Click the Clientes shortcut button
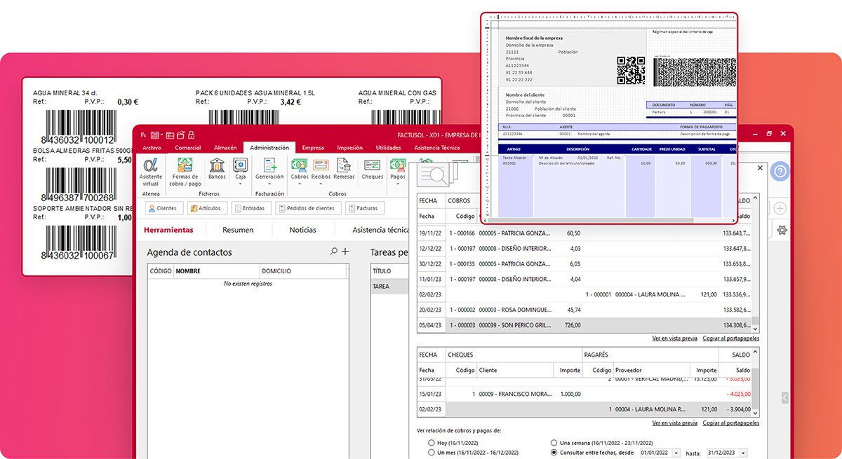This screenshot has height=459, width=842. (x=165, y=208)
